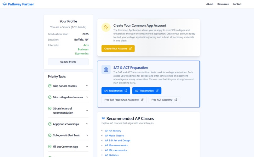Click the Common App user icon
Viewport: 254px width, 157px height.
click(106, 27)
